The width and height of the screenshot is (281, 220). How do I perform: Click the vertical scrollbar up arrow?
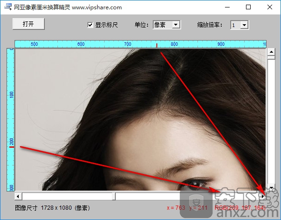point(271,52)
